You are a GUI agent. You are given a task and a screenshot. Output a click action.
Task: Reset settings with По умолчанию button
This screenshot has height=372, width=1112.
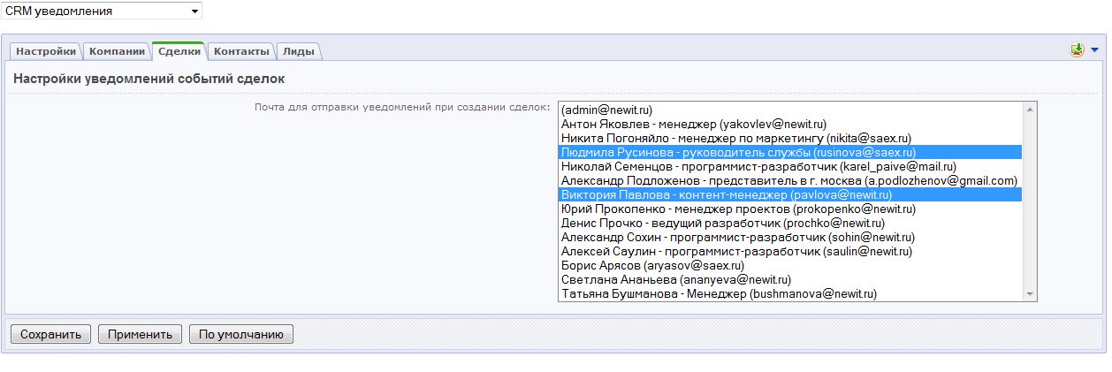click(x=240, y=334)
